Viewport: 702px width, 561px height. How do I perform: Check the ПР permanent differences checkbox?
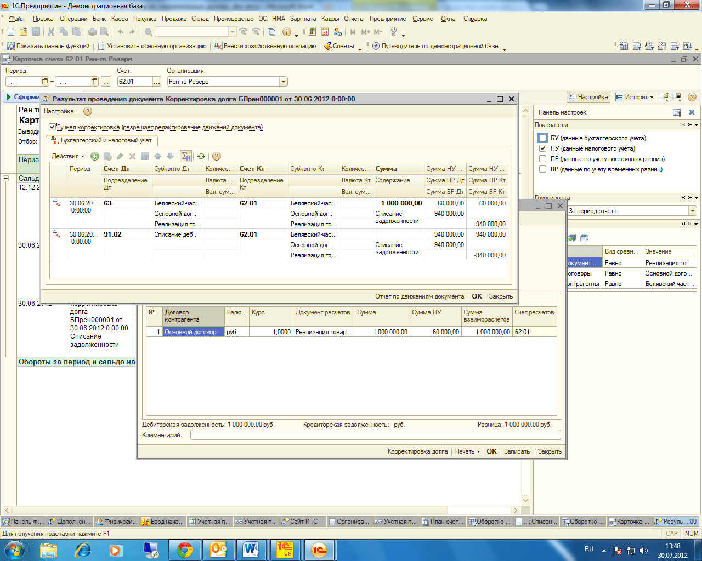point(542,159)
